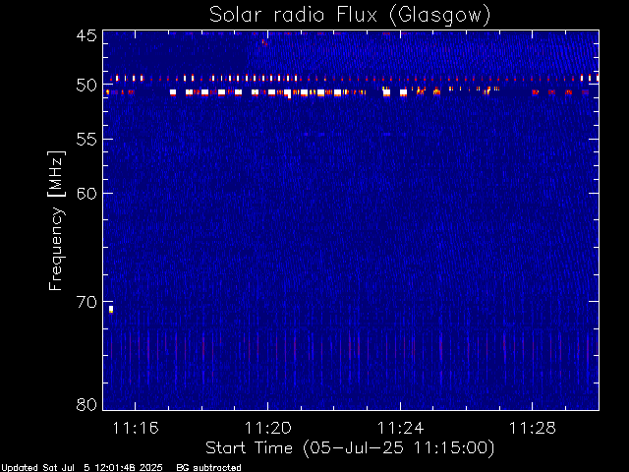Select the 60 frequency tick label

click(x=86, y=194)
